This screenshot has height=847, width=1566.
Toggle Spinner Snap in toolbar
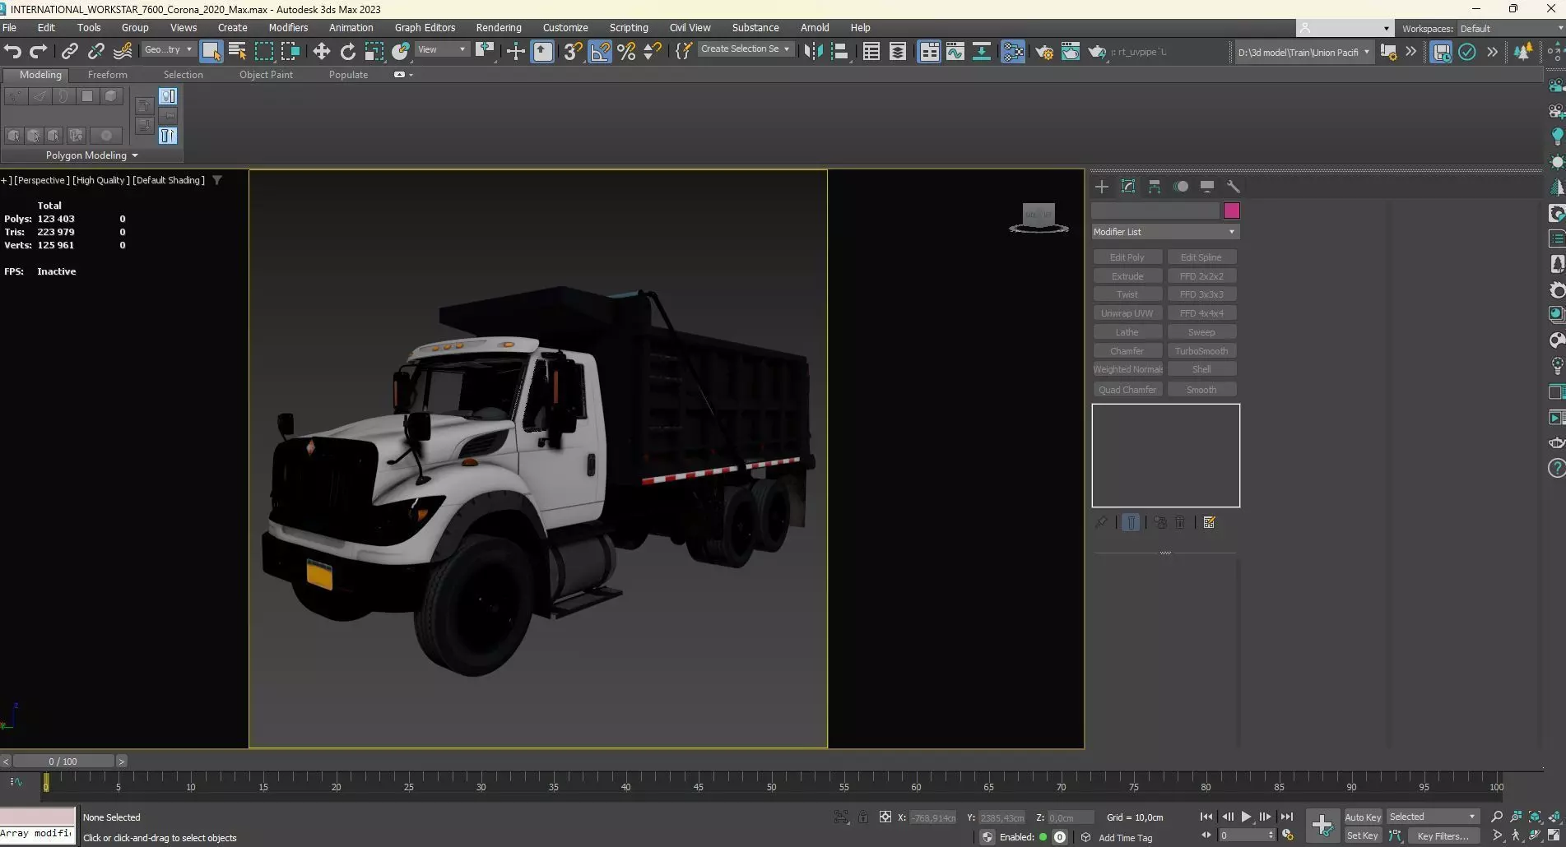pos(653,51)
